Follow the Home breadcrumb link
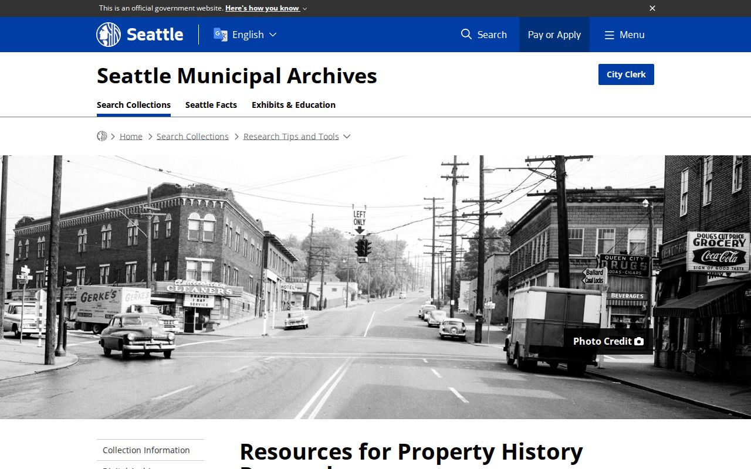The image size is (751, 469). click(x=131, y=136)
